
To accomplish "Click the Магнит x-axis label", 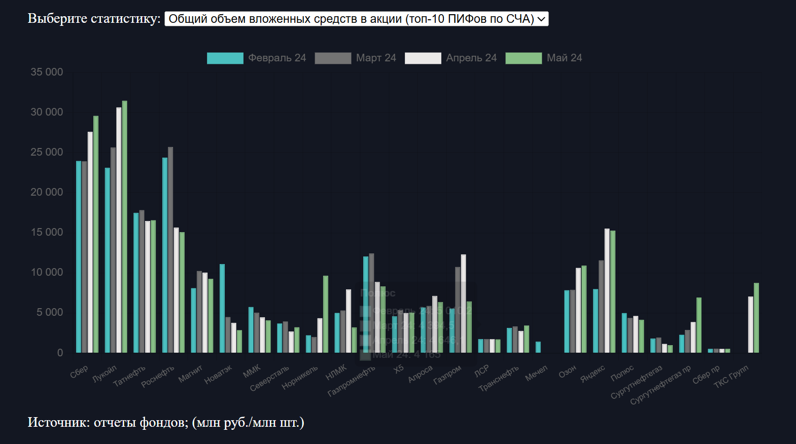I will pyautogui.click(x=190, y=374).
